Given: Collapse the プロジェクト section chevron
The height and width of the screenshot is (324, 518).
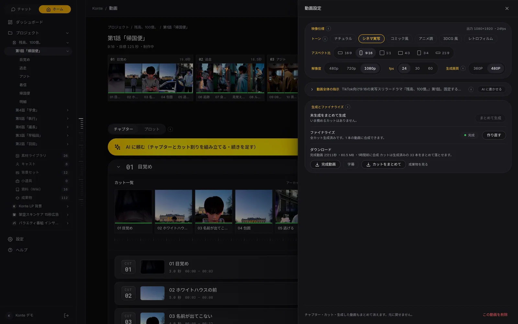Looking at the screenshot, I should click(x=67, y=33).
